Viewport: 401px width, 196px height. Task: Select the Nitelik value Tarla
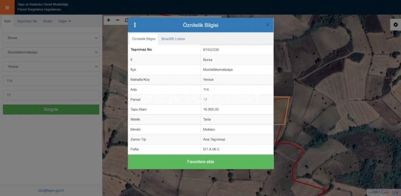tap(207, 120)
